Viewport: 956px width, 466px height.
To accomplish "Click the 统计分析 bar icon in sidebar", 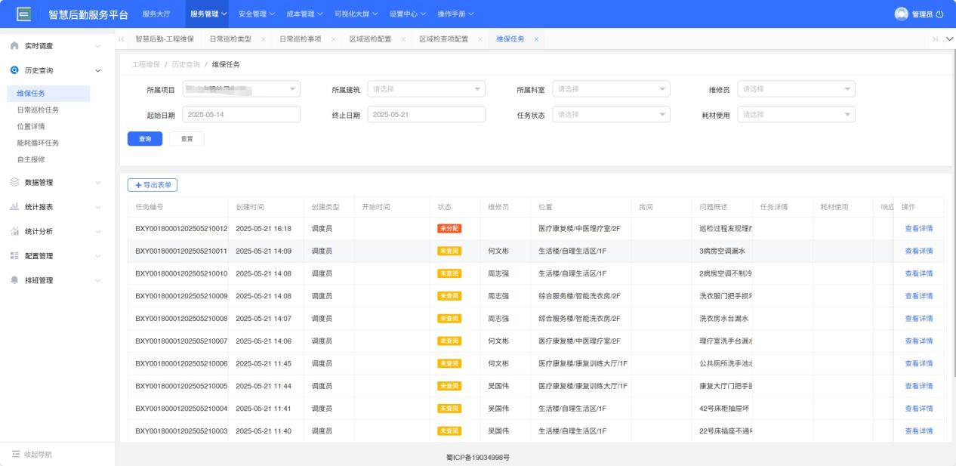I will click(x=14, y=231).
